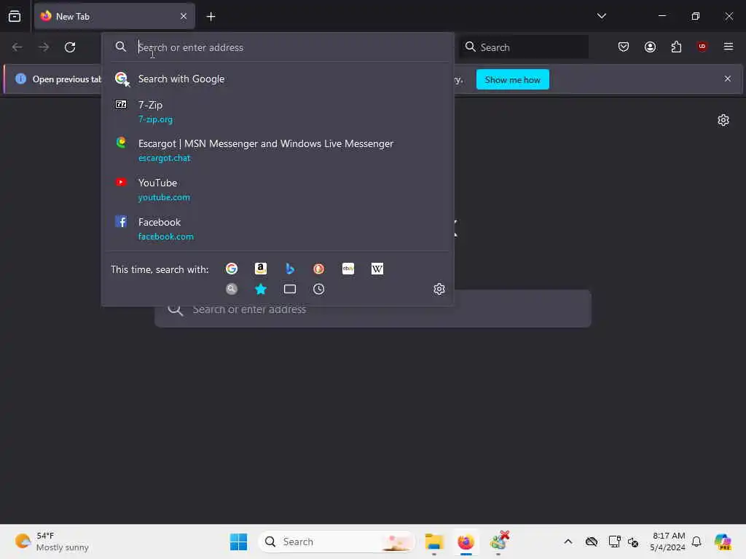The width and height of the screenshot is (746, 559).
Task: Click the new tab page search field
Action: (x=373, y=309)
